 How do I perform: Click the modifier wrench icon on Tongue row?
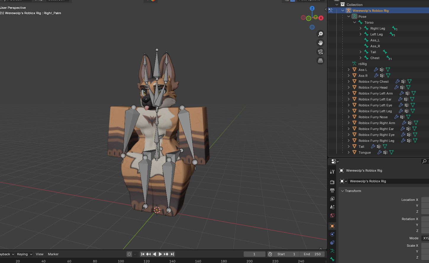pyautogui.click(x=379, y=152)
